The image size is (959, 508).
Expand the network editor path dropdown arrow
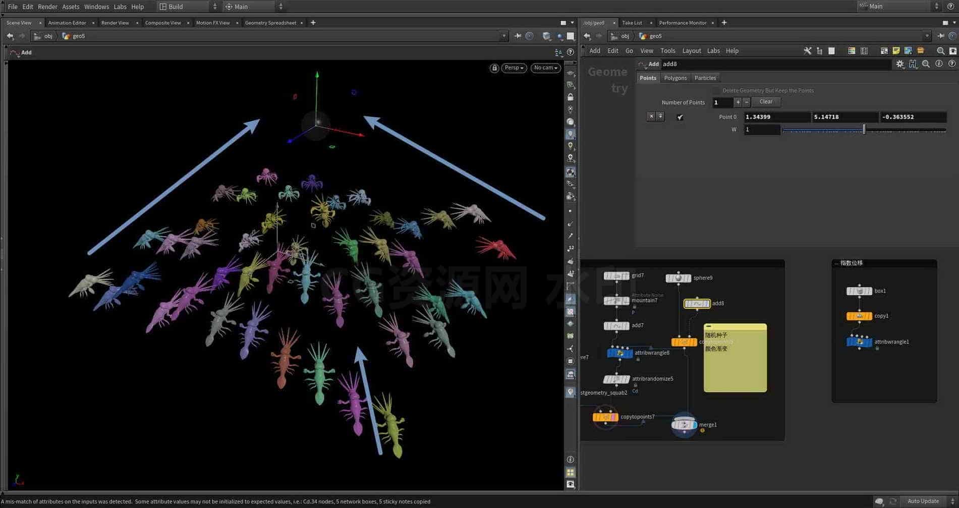927,36
